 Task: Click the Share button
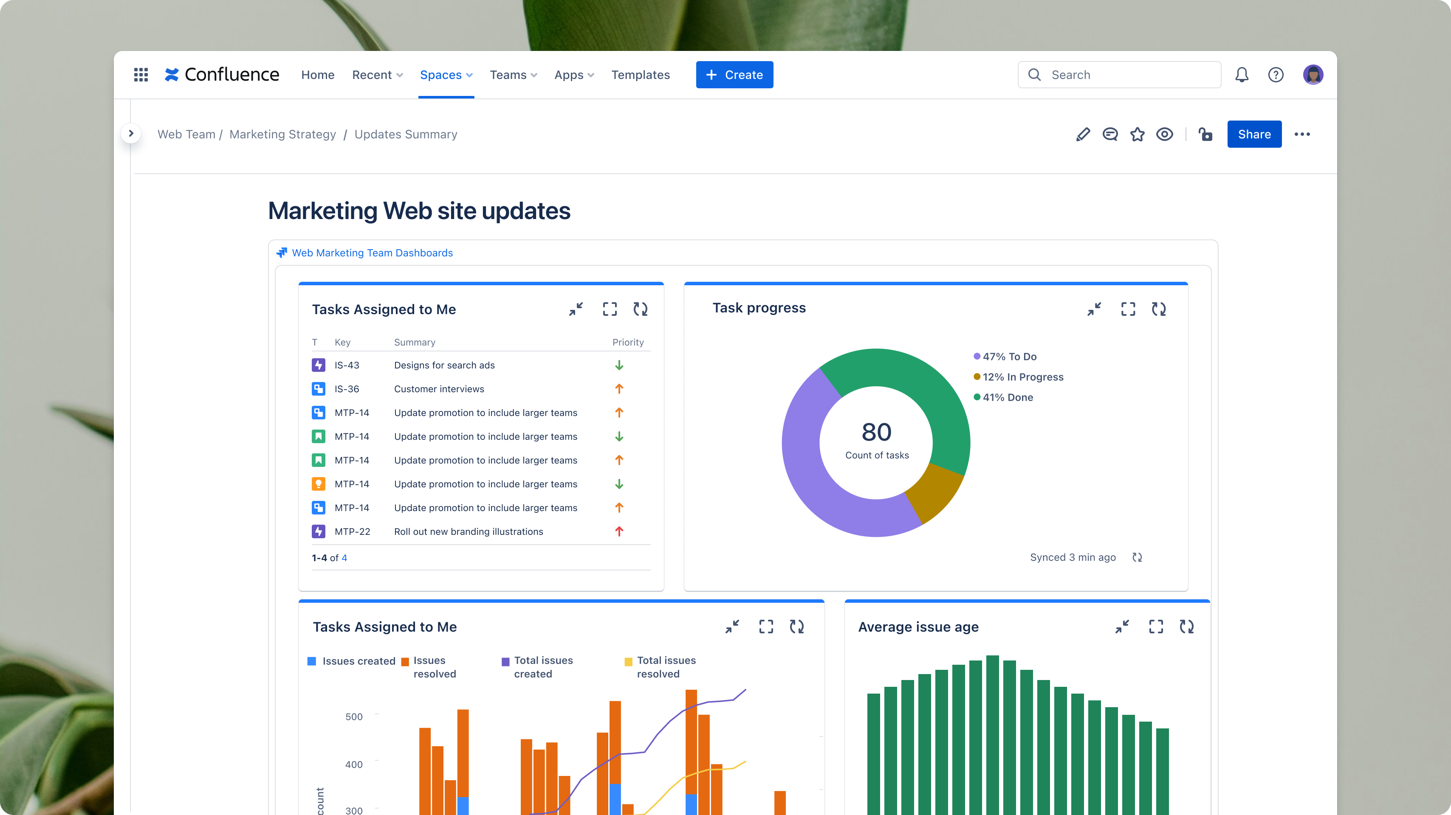coord(1254,134)
